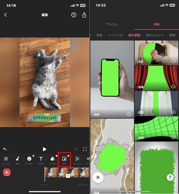
Task: Enter fullscreen preview mode
Action: 85,149
